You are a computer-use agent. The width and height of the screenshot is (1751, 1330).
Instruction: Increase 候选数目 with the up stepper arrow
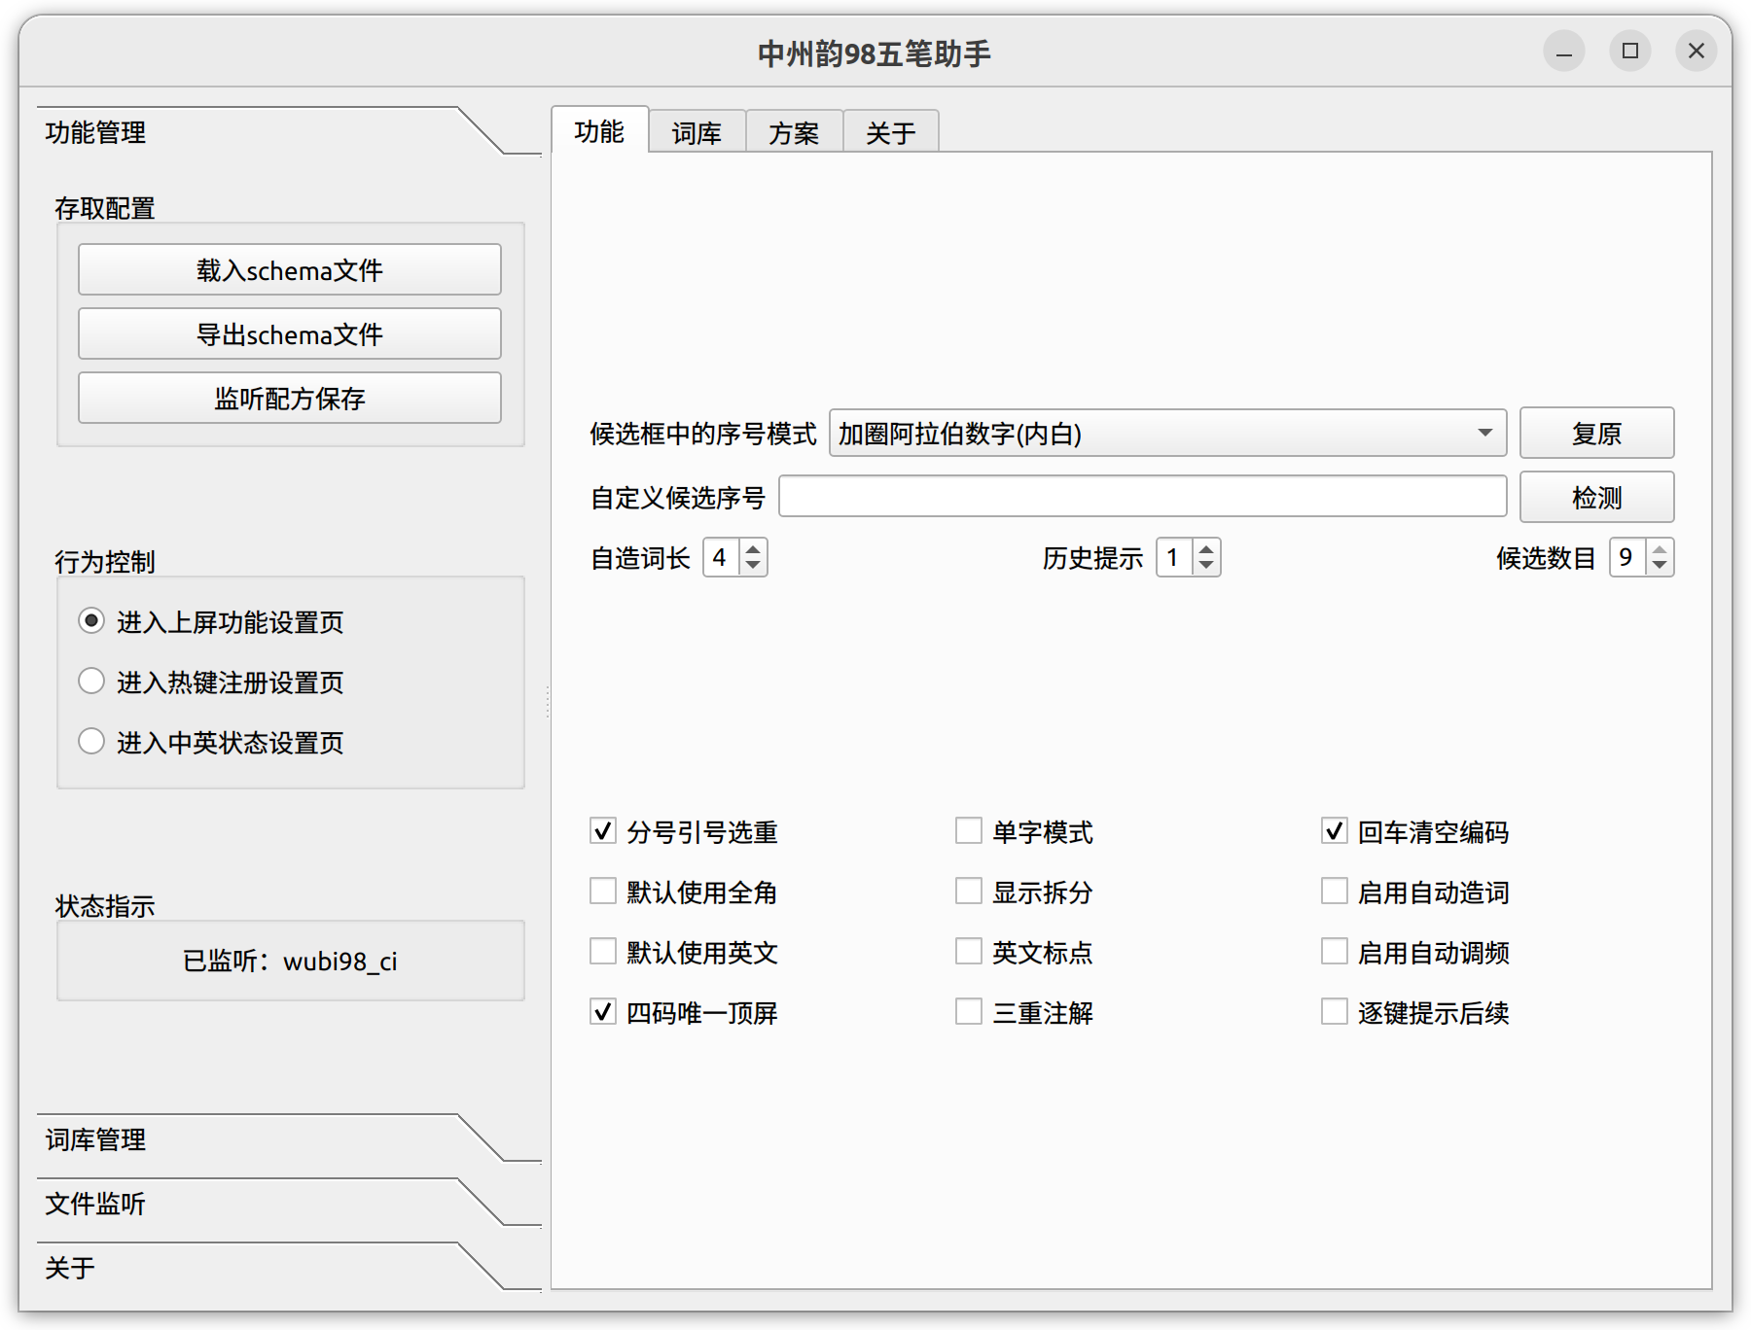[x=1659, y=548]
